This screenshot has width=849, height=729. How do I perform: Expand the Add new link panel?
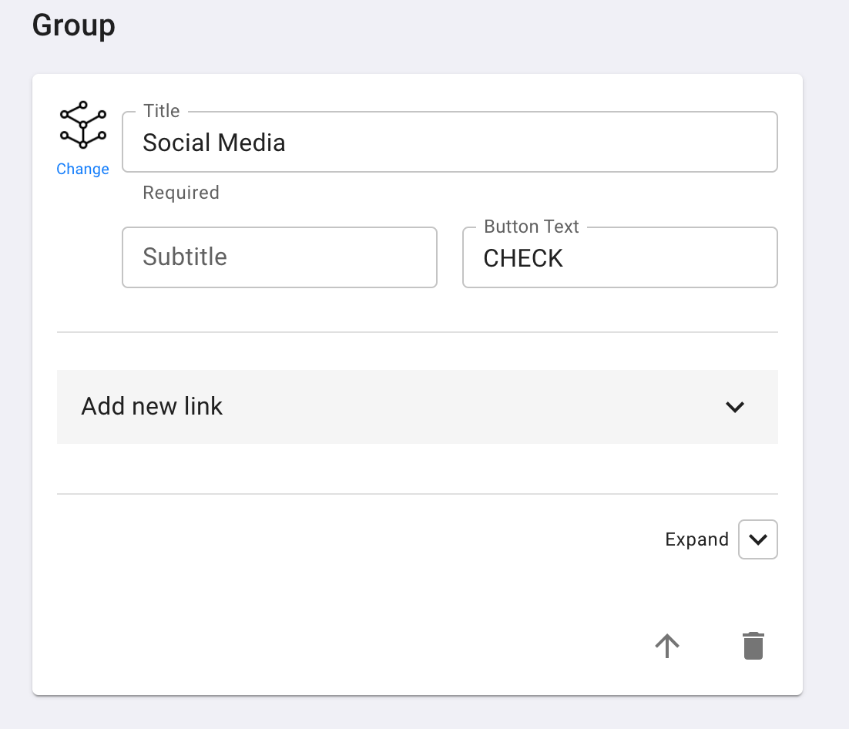(x=418, y=407)
